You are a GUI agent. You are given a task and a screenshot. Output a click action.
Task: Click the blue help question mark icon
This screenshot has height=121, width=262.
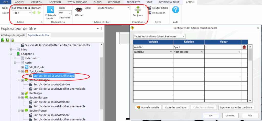coord(176,10)
